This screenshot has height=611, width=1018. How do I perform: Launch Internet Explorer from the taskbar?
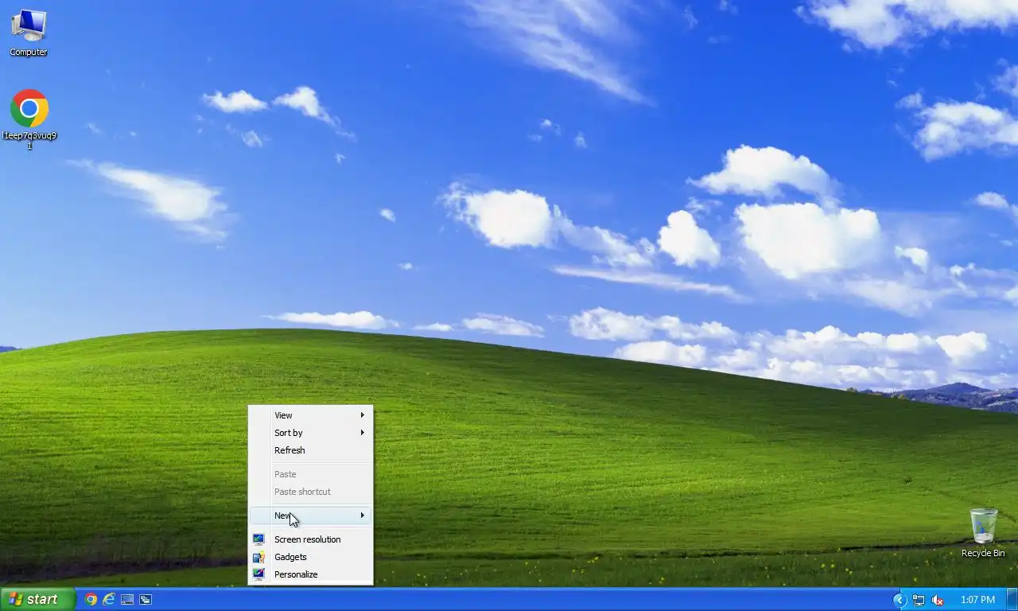pyautogui.click(x=109, y=600)
